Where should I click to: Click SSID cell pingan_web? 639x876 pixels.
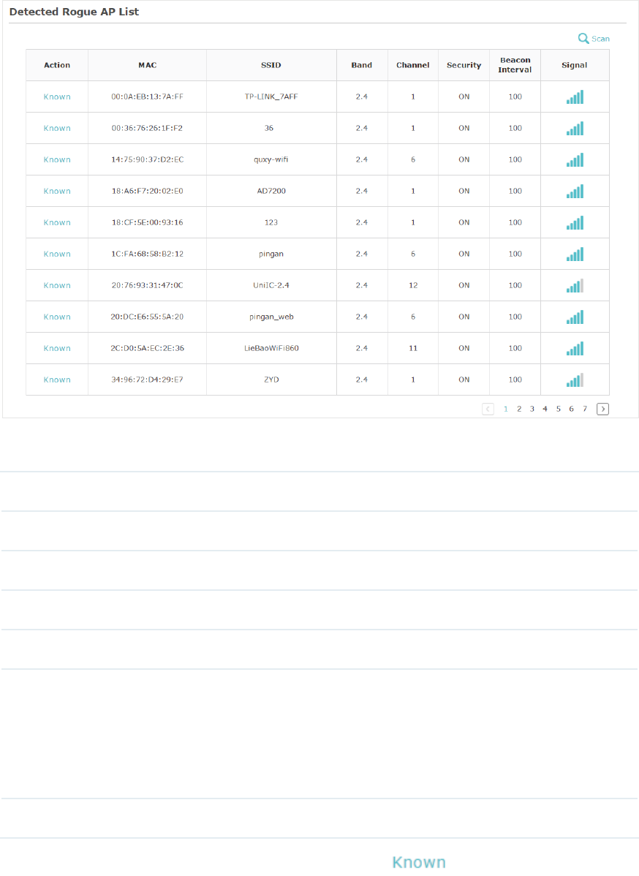click(271, 317)
